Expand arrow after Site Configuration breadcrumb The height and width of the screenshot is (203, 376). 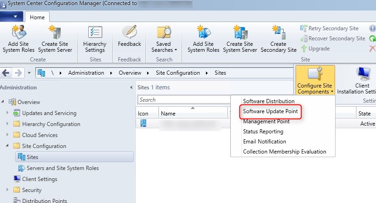click(207, 73)
